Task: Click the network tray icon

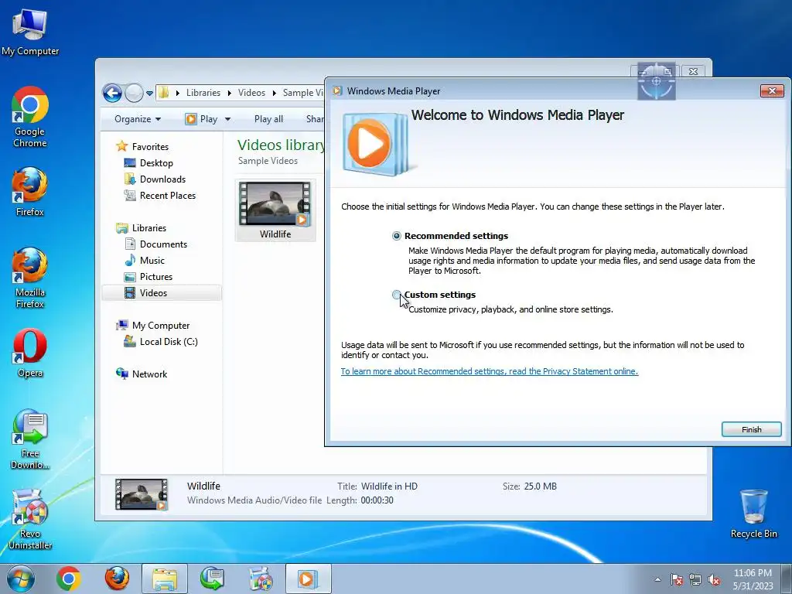Action: click(x=695, y=579)
